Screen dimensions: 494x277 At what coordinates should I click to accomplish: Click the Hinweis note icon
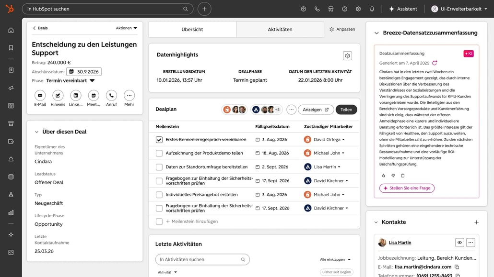pos(58,95)
